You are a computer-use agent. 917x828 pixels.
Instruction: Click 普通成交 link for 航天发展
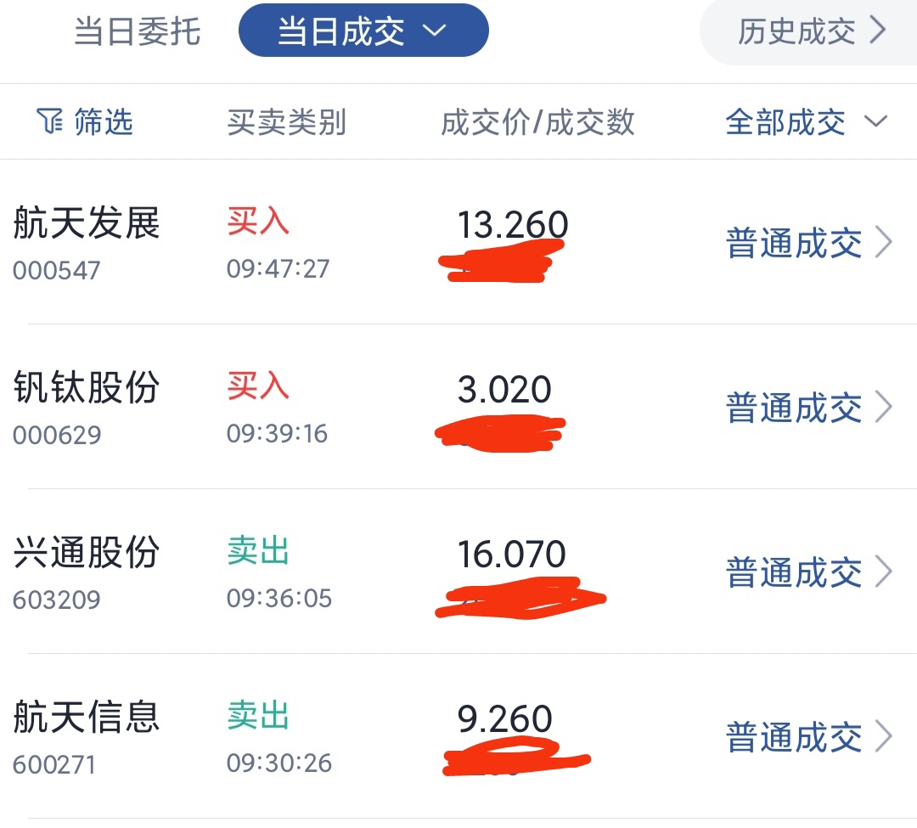(x=794, y=243)
